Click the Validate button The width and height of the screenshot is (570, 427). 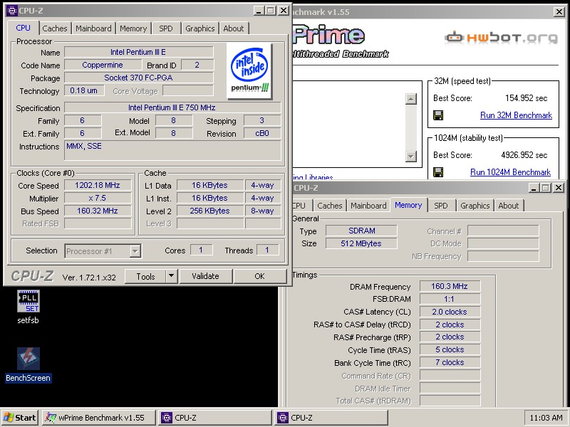(x=205, y=276)
